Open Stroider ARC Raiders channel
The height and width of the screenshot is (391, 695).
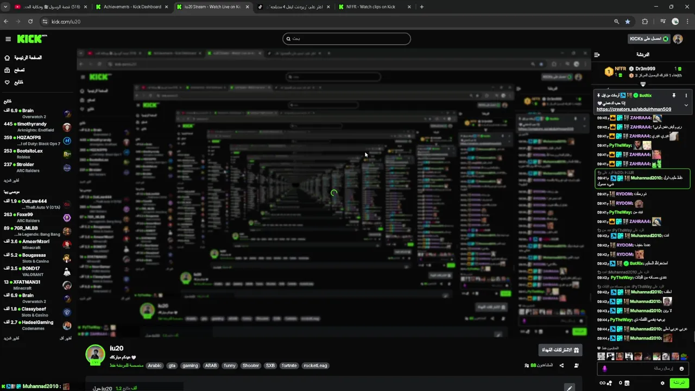(x=37, y=167)
